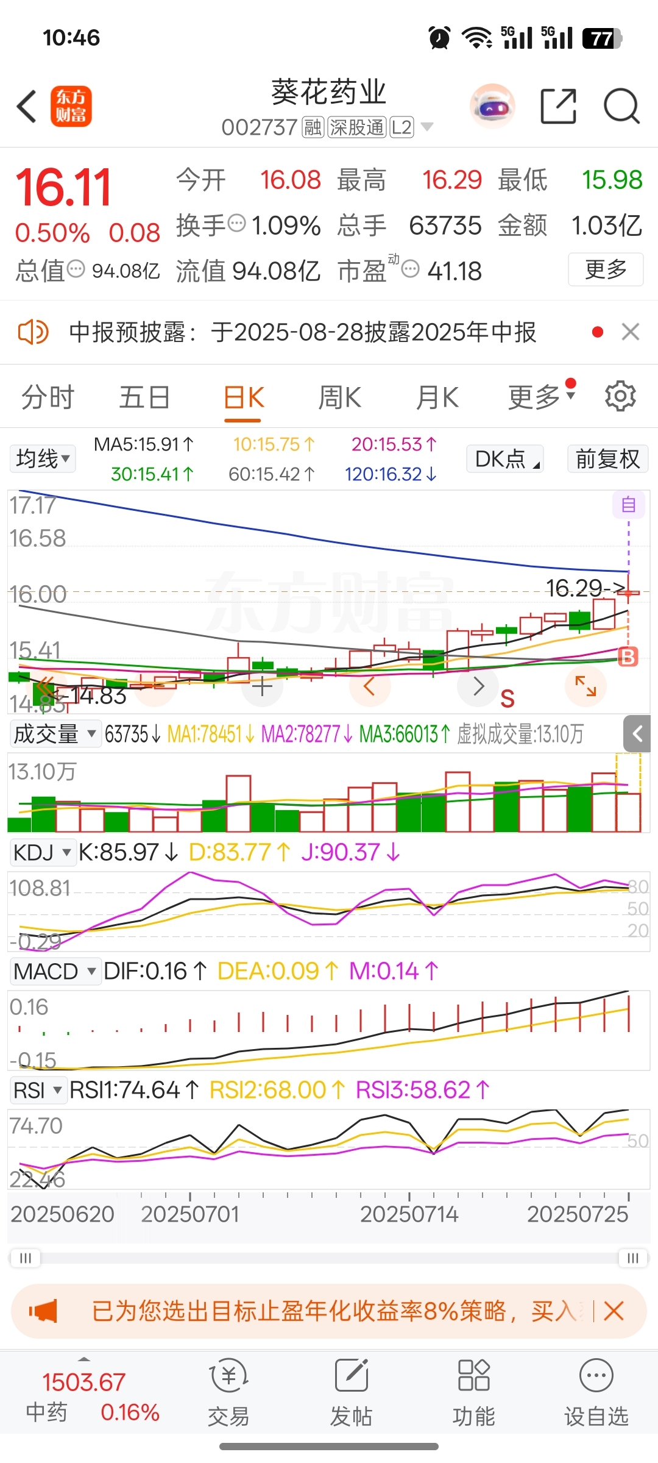658x1463 pixels.
Task: Tap the 更多 button in quote panel
Action: 606,269
